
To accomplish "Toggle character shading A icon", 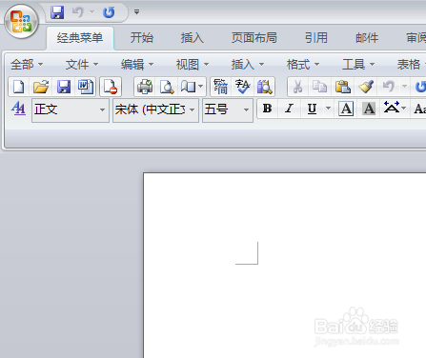I will tap(369, 109).
